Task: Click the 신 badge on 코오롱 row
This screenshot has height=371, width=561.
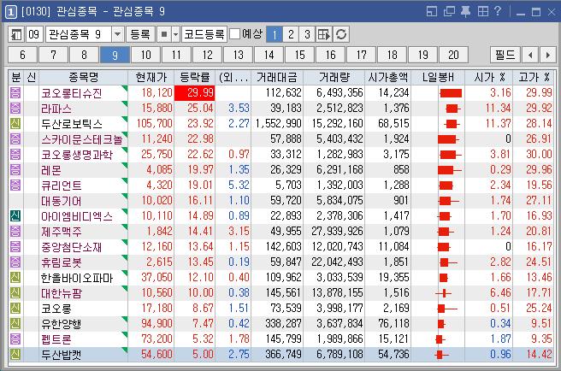Action: 15,308
